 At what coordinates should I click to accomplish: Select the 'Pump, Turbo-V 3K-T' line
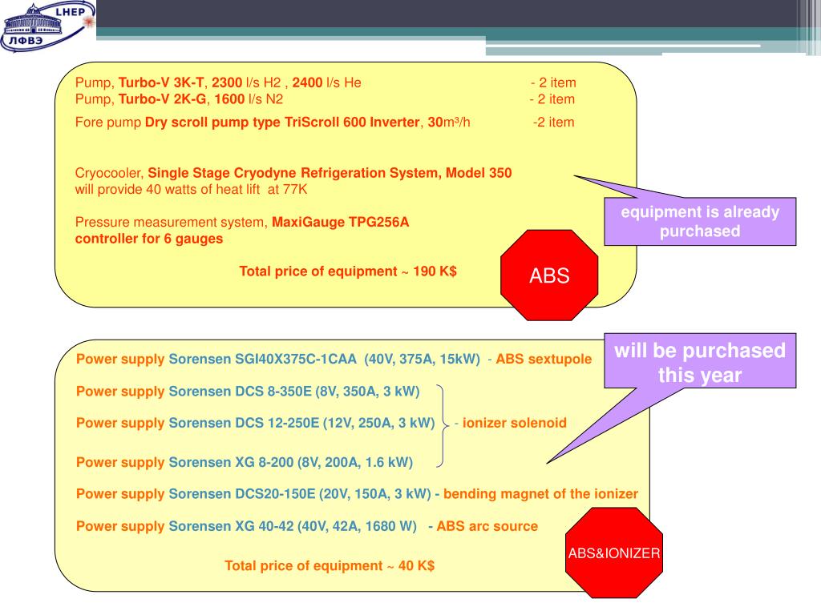coord(218,82)
